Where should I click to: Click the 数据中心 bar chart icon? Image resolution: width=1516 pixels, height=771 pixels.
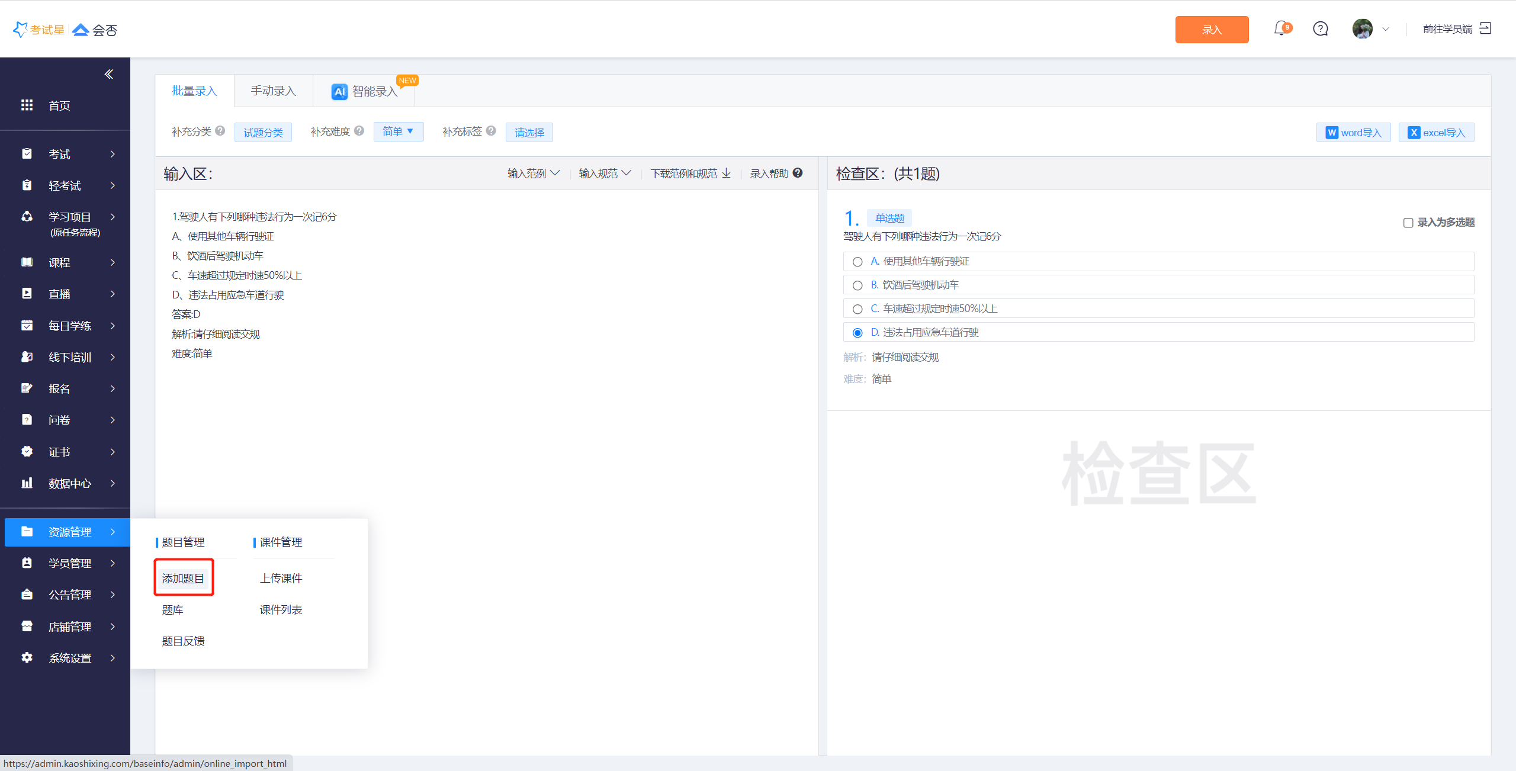click(x=27, y=483)
